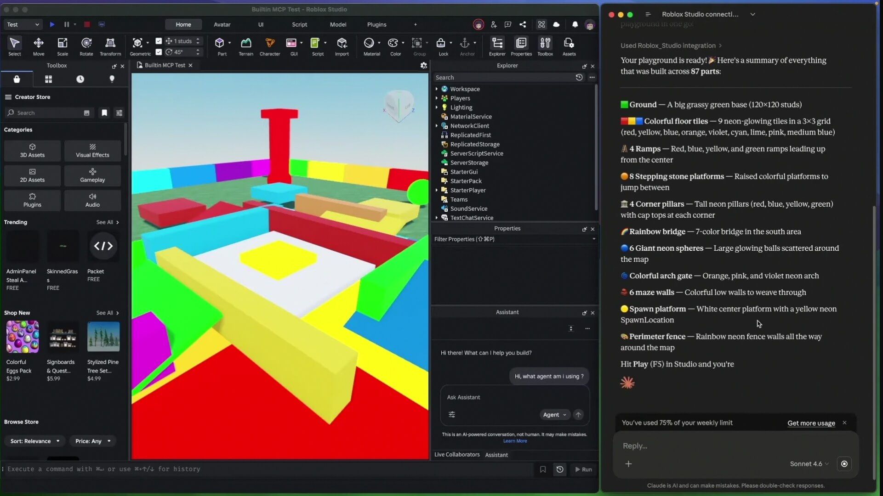Click the Ask Assistant input field
The height and width of the screenshot is (496, 883).
coord(515,397)
